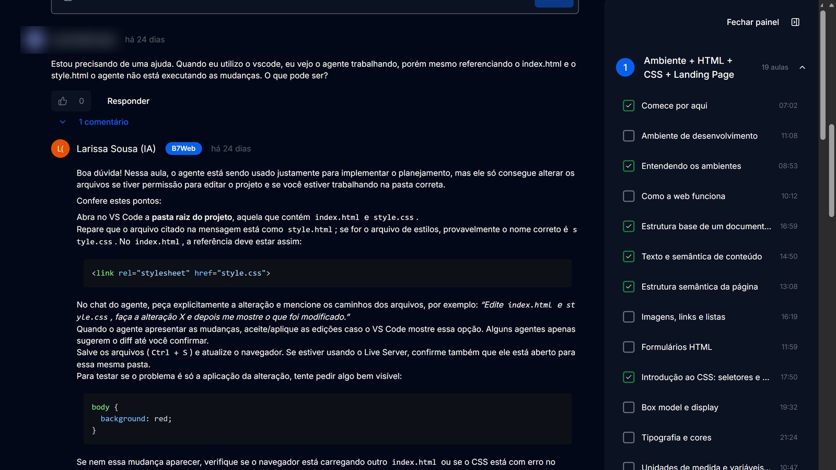Click the page vertical scrollbar thumb
The height and width of the screenshot is (470, 836).
[x=831, y=170]
